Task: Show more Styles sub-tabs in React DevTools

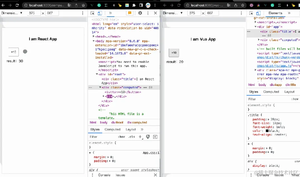Action: (142, 129)
